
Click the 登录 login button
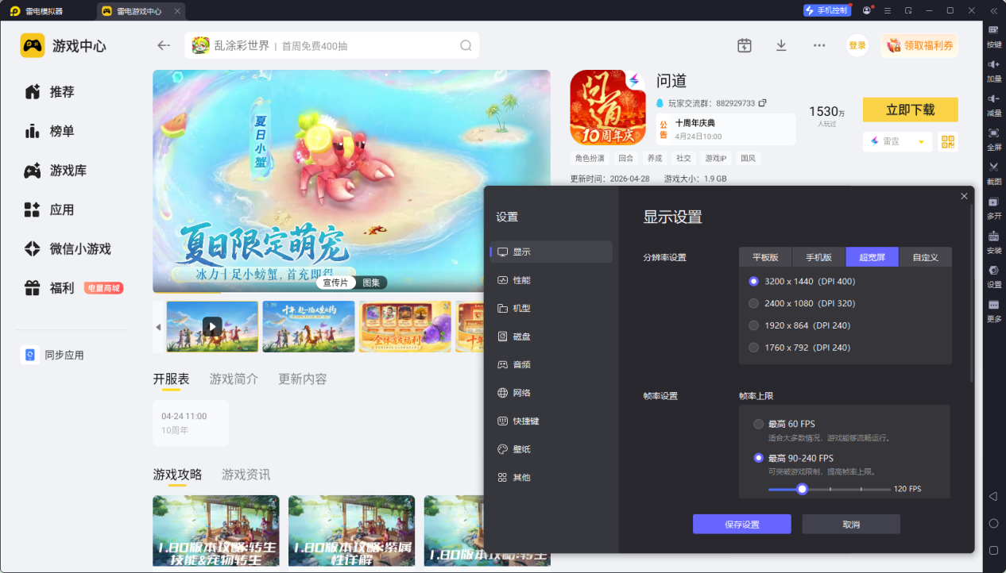857,45
